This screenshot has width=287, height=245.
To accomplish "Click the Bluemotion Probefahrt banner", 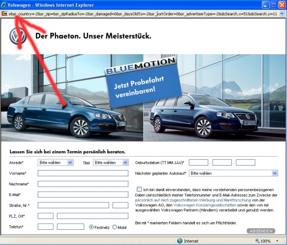I will [x=143, y=83].
